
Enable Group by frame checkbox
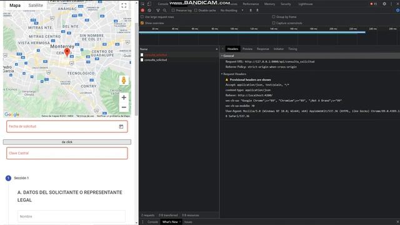(x=274, y=17)
